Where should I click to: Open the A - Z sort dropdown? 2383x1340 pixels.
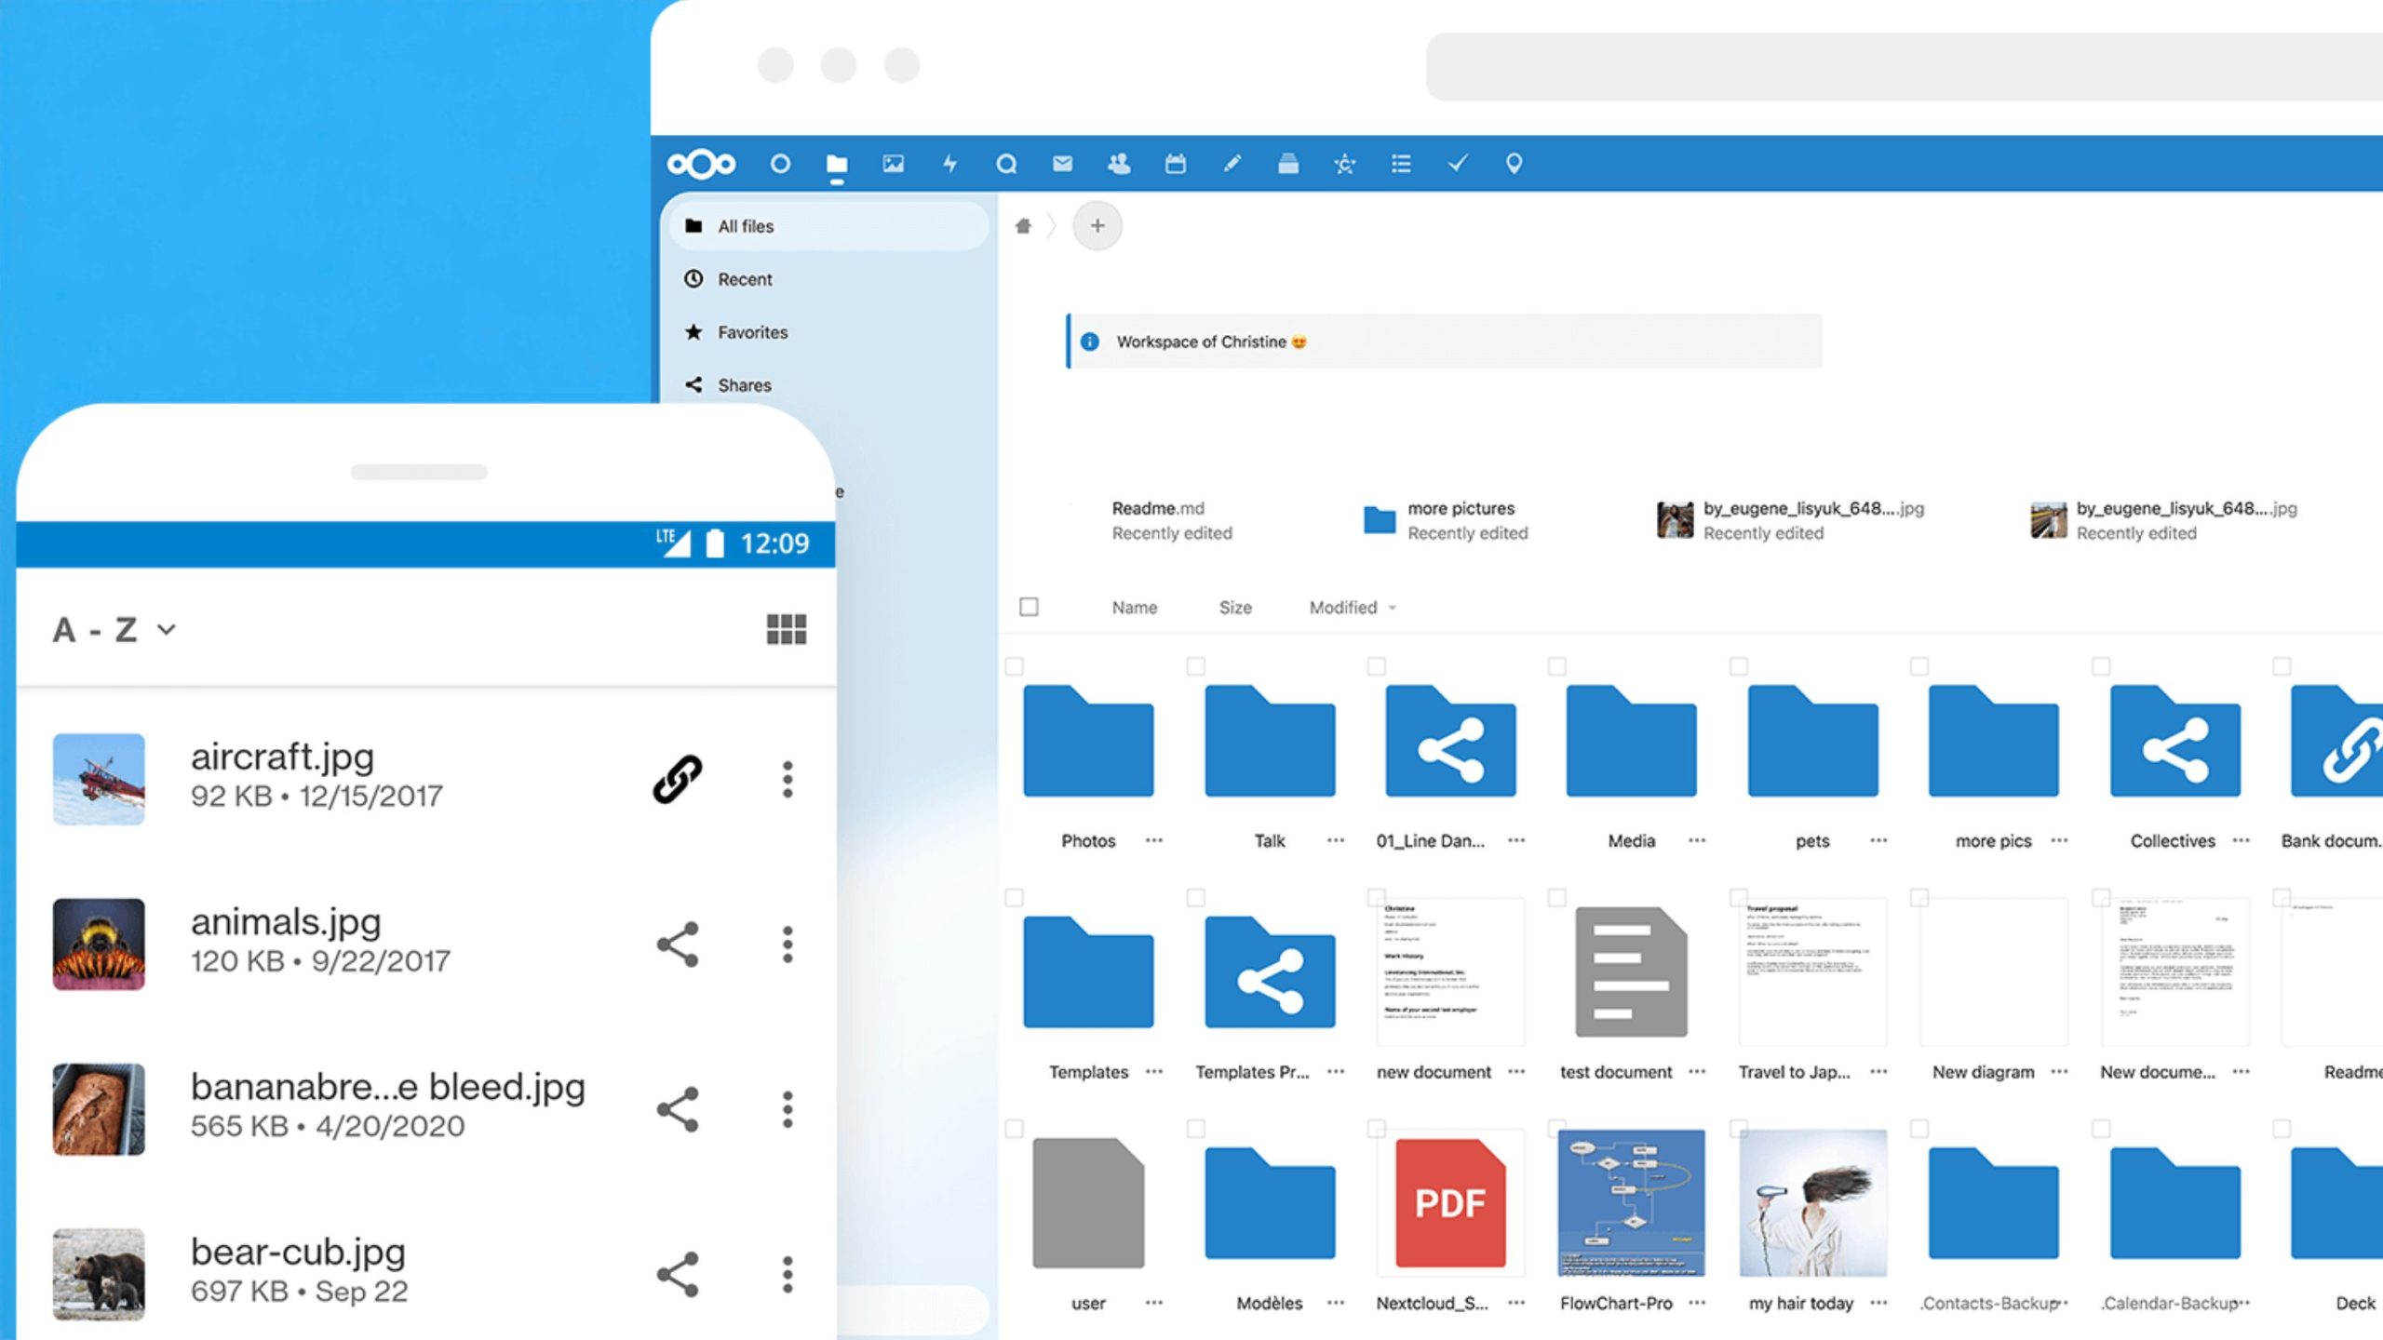tap(114, 630)
